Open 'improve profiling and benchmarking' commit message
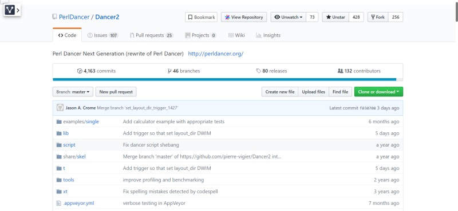Screen dimensions: 458x211 (163, 180)
